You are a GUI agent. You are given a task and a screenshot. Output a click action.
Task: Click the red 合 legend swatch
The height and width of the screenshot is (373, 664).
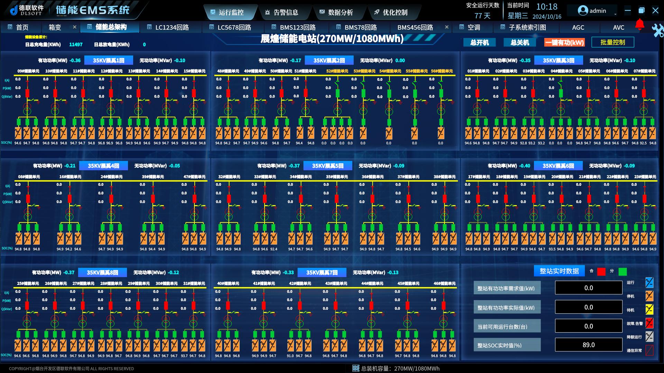tap(601, 272)
